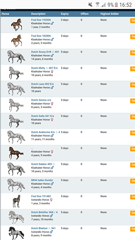Click female symbol on Dutch Genius row
Screen dimensions: 135x240
[x=52, y=103]
